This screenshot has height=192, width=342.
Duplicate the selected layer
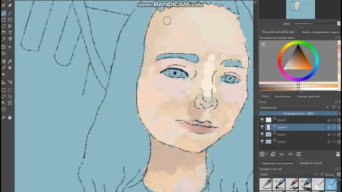tap(273, 154)
